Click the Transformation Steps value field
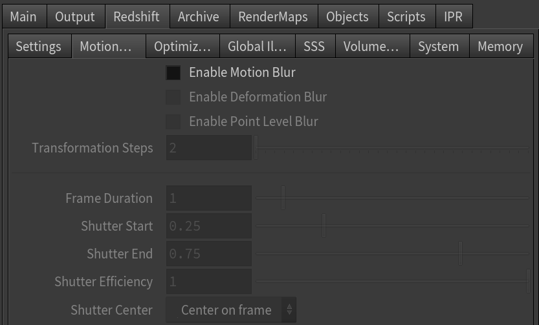 coord(209,148)
